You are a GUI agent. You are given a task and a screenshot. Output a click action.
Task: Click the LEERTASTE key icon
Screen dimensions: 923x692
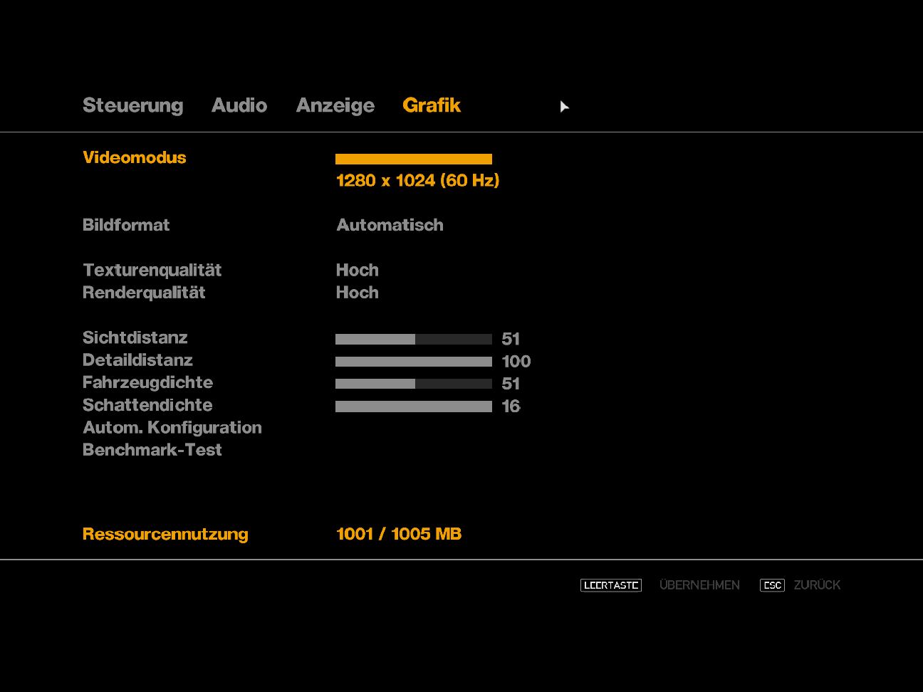pos(611,585)
